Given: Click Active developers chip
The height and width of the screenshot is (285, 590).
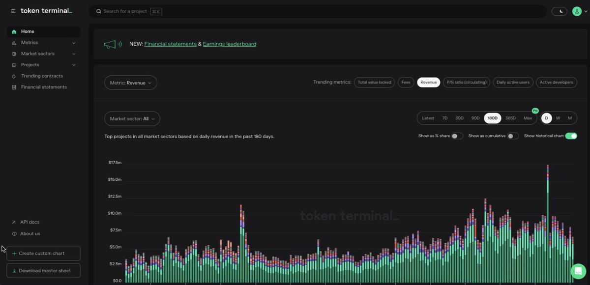Looking at the screenshot, I should 557,83.
